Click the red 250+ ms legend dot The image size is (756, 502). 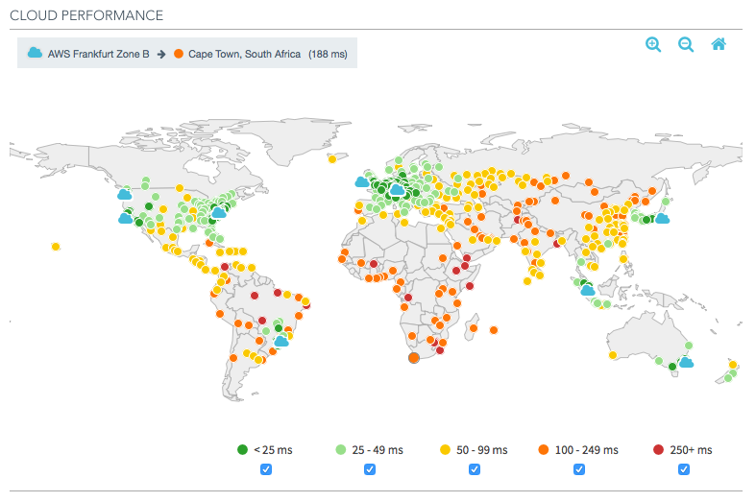[x=658, y=449]
